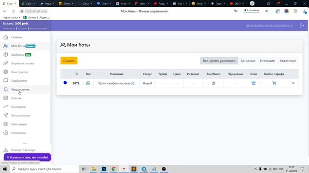This screenshot has height=173, width=309.
Task: Click the taskbar search field
Action: coord(44,169)
